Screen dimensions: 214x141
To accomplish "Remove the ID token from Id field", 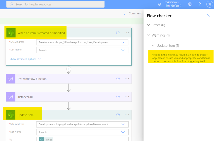I will 51,140.
